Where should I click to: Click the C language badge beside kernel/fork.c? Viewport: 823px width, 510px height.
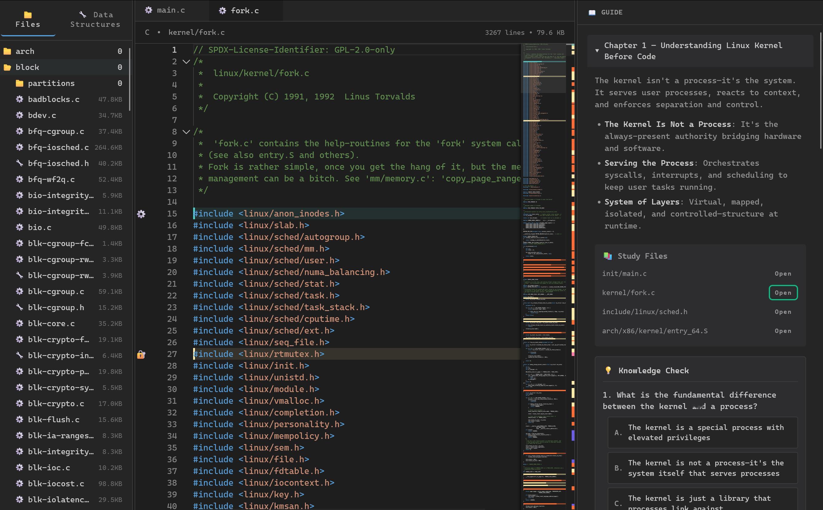(x=148, y=32)
